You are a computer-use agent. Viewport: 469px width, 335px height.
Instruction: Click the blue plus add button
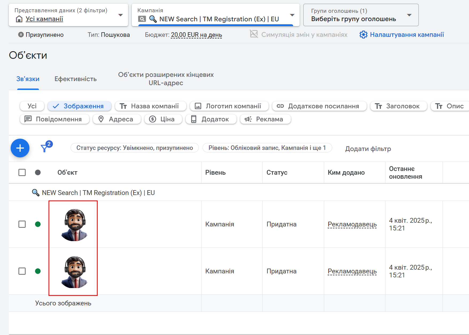pos(20,148)
